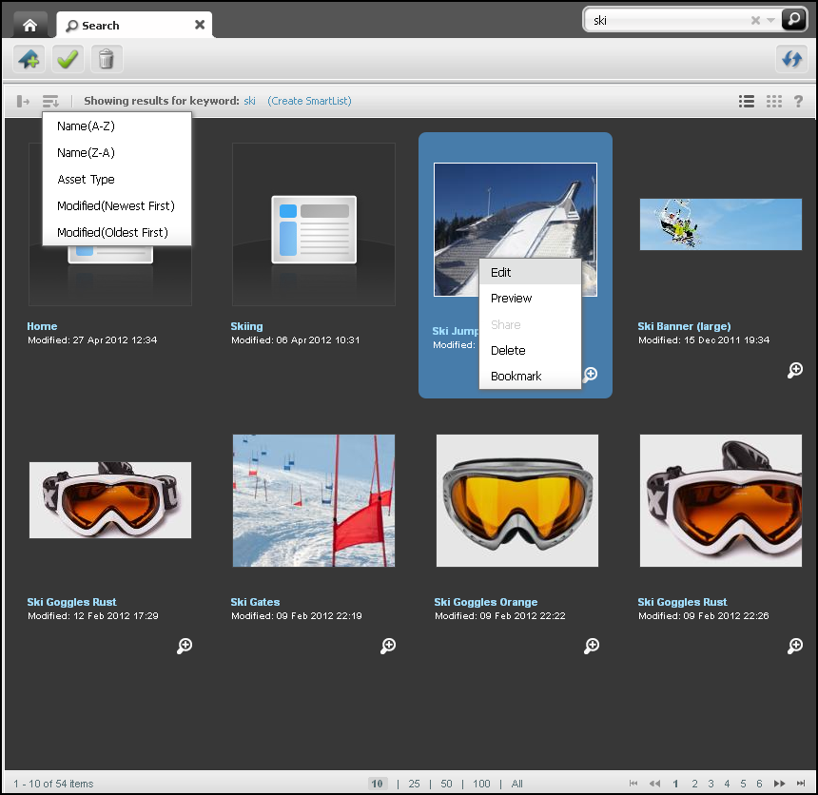The height and width of the screenshot is (795, 818).
Task: Click the ski keyword link
Action: (x=249, y=101)
